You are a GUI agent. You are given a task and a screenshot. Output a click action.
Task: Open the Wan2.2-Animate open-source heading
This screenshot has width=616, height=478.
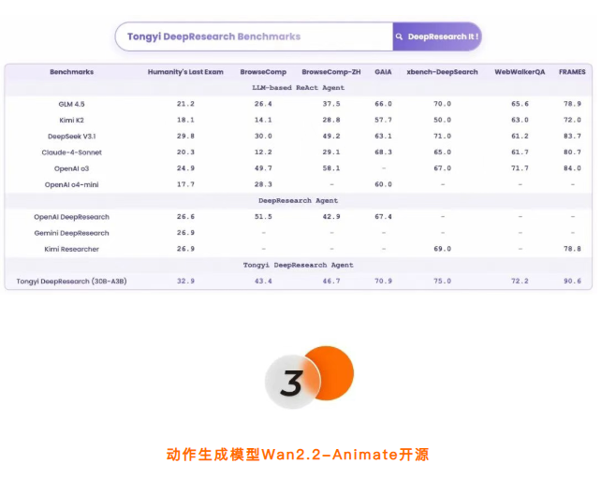pyautogui.click(x=298, y=455)
